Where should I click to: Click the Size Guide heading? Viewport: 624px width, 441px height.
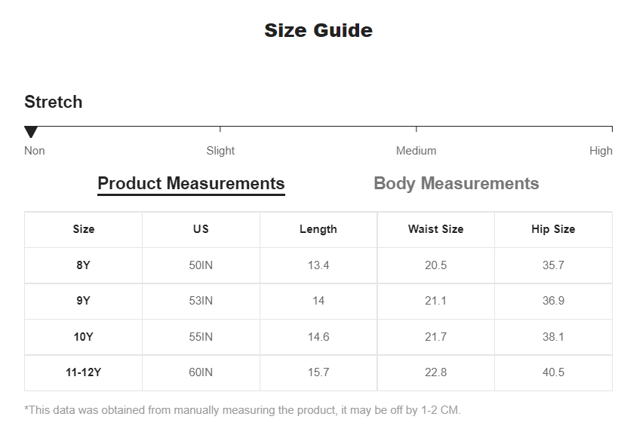coord(318,31)
